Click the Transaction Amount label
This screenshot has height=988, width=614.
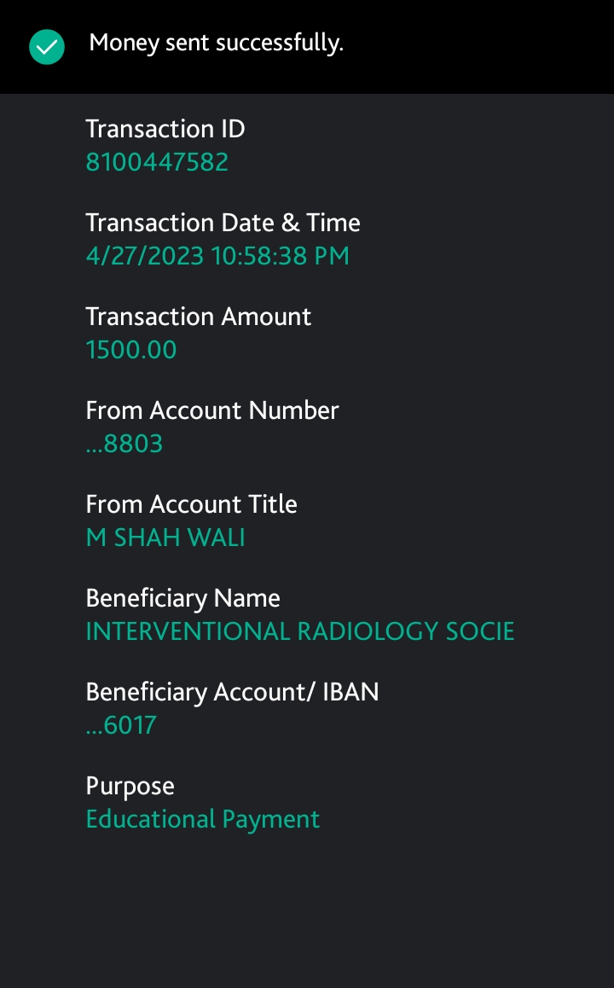(x=198, y=317)
